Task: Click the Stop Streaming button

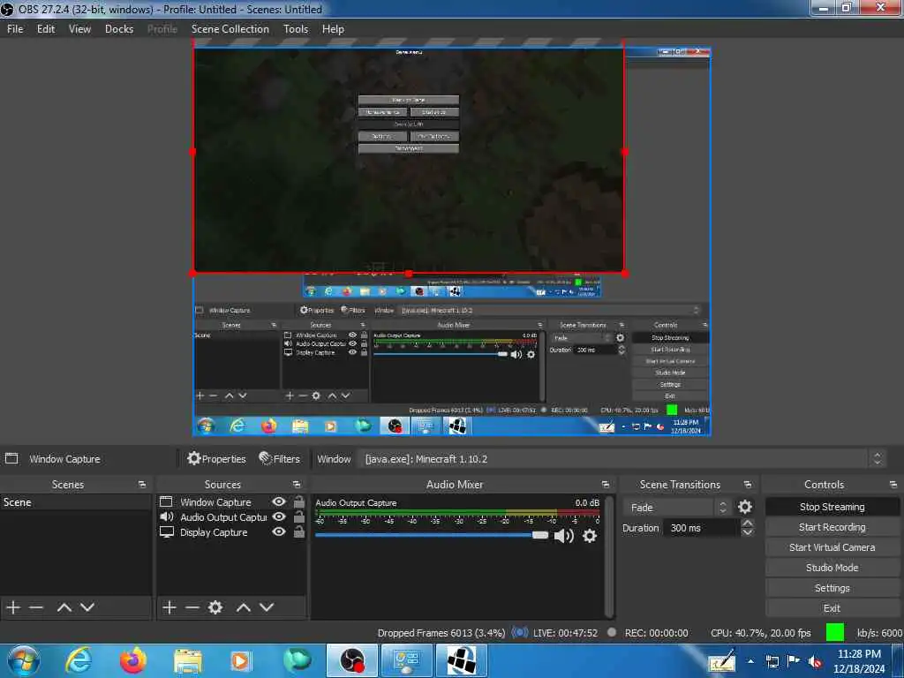Action: pyautogui.click(x=832, y=507)
